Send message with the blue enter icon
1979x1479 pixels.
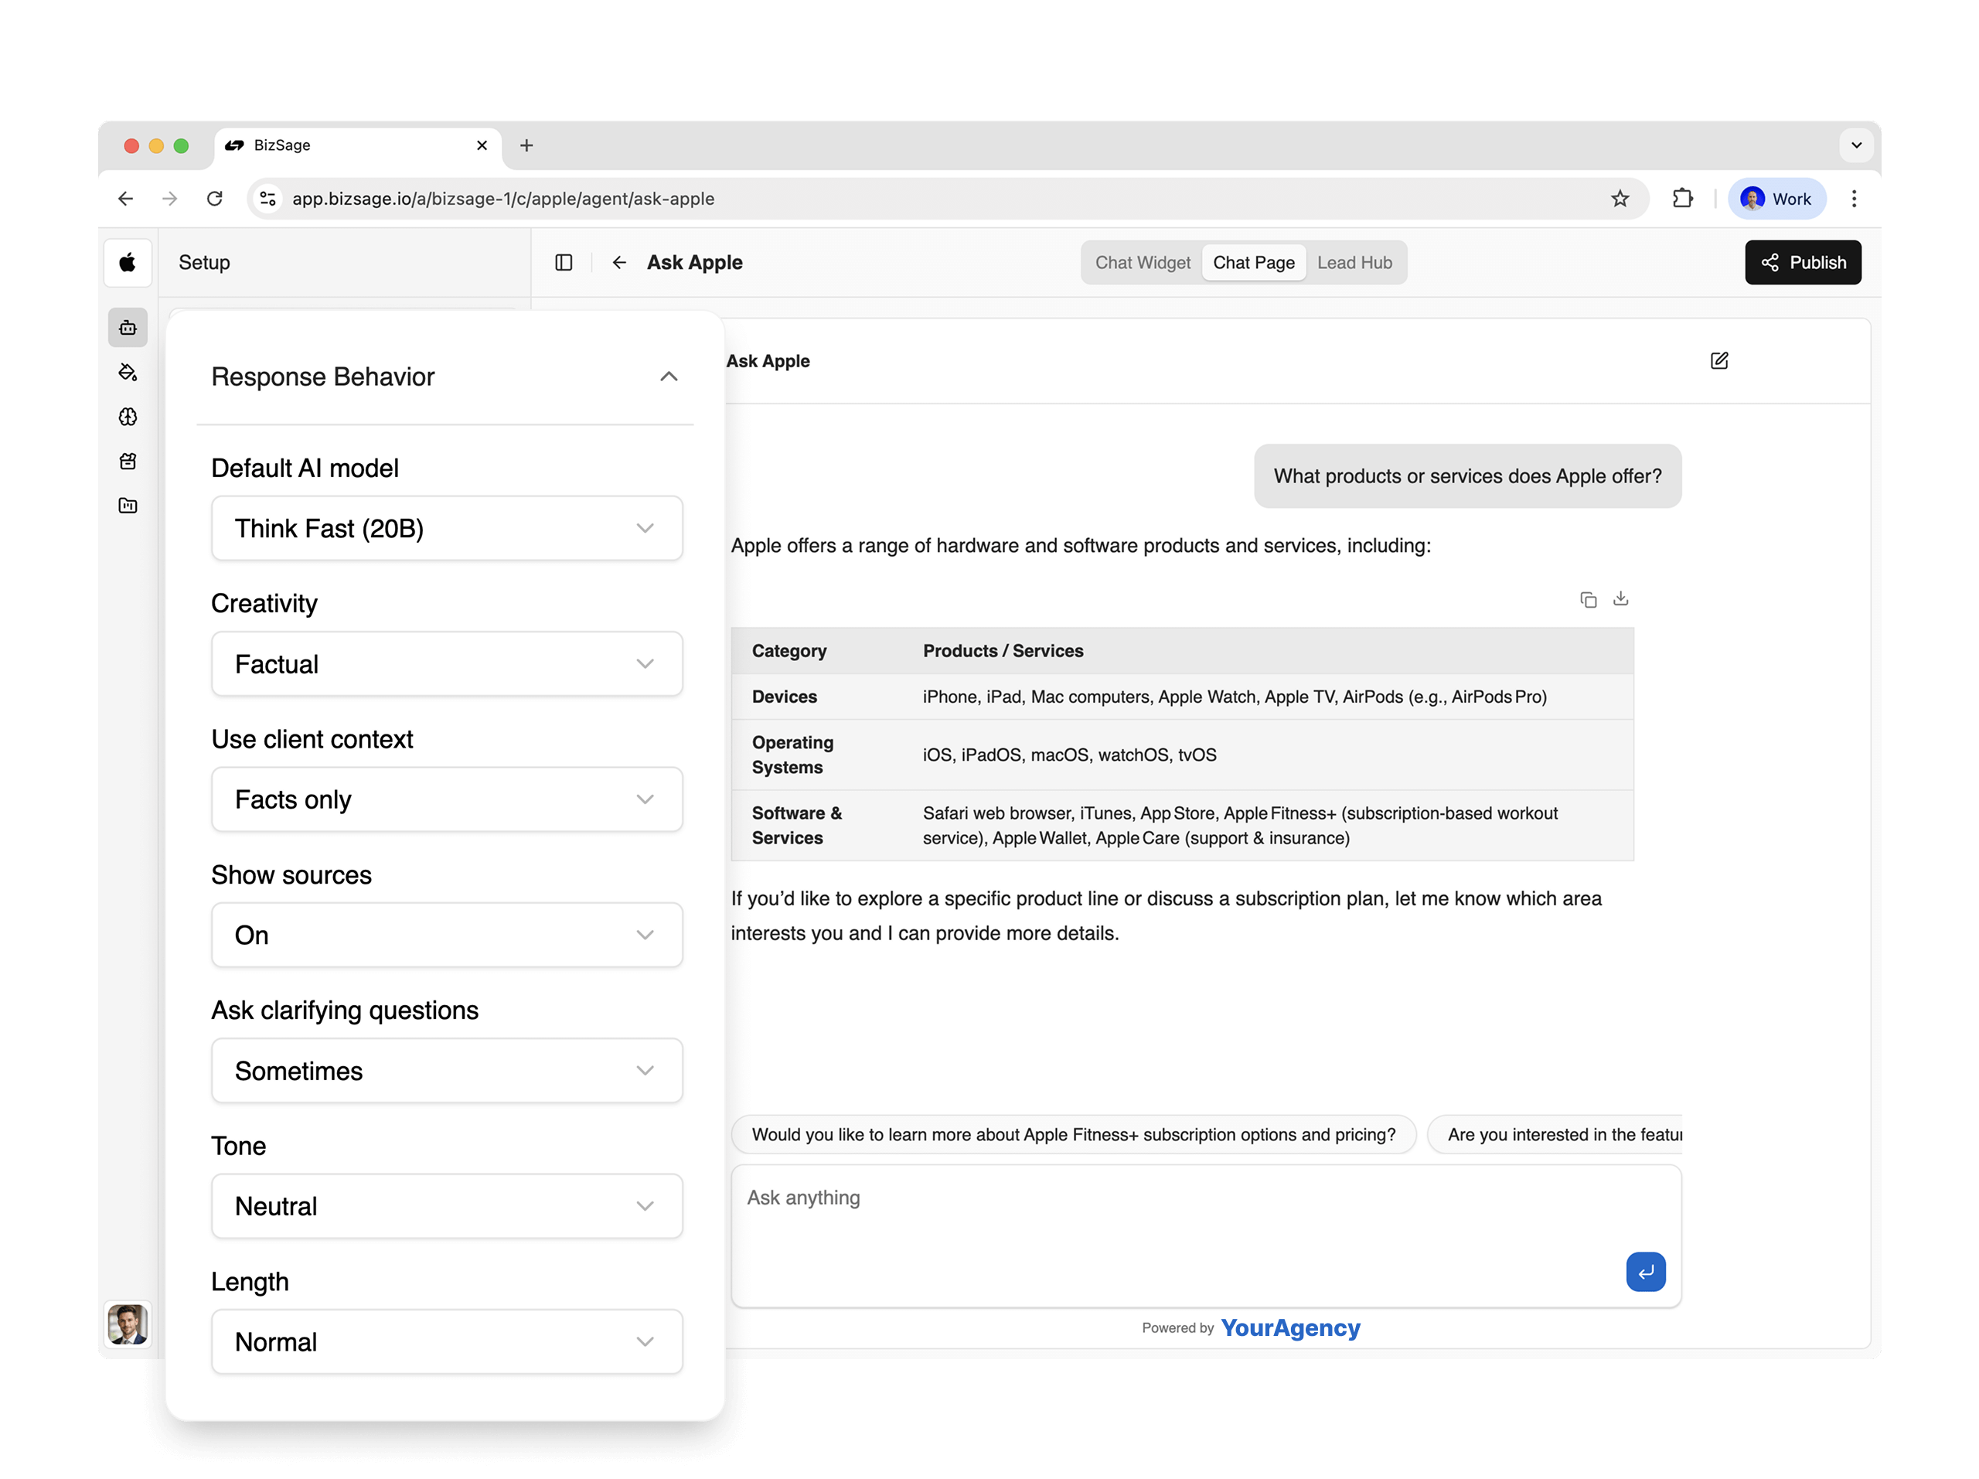click(1645, 1272)
